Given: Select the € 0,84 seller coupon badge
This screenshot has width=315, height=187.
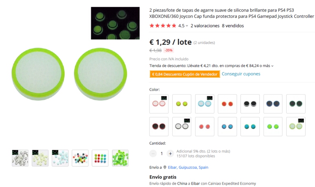Looking at the screenshot, I should click(185, 74).
